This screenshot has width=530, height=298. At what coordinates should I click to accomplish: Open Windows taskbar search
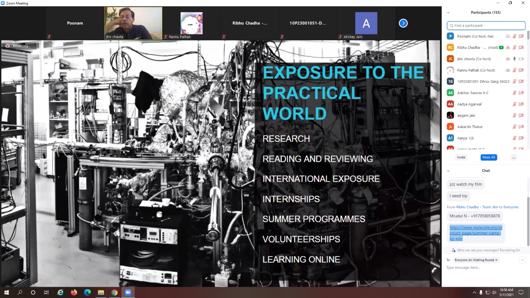click(20, 292)
